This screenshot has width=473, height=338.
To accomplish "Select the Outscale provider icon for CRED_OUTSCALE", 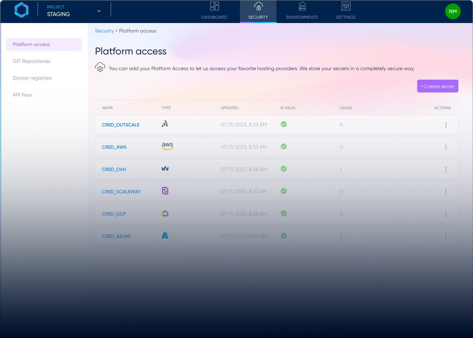I will tap(165, 124).
